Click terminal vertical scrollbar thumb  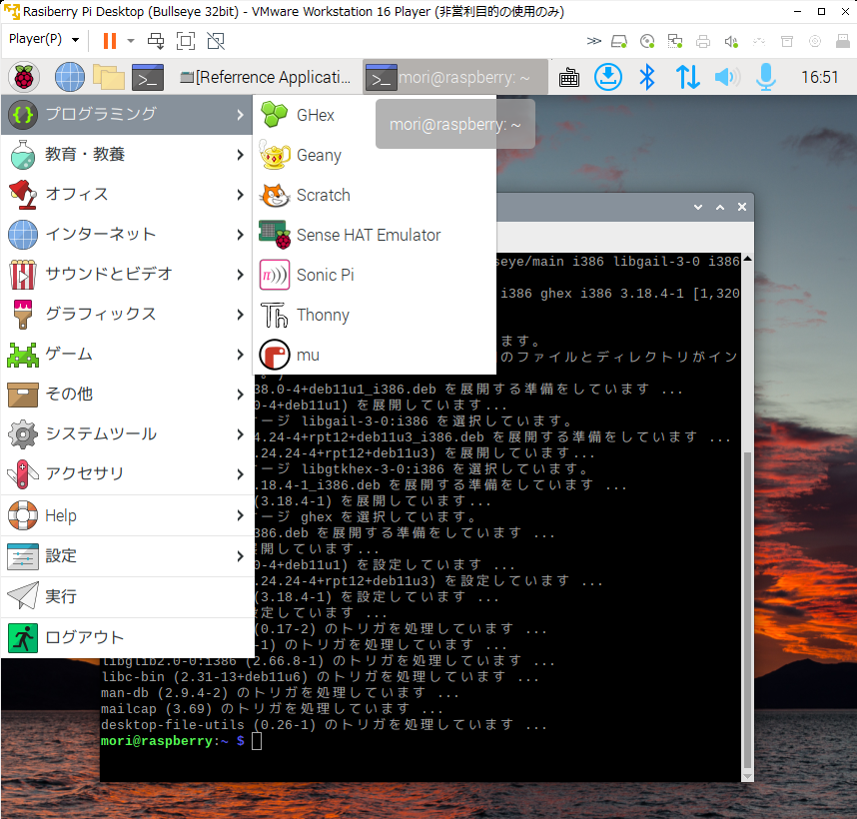tap(747, 610)
